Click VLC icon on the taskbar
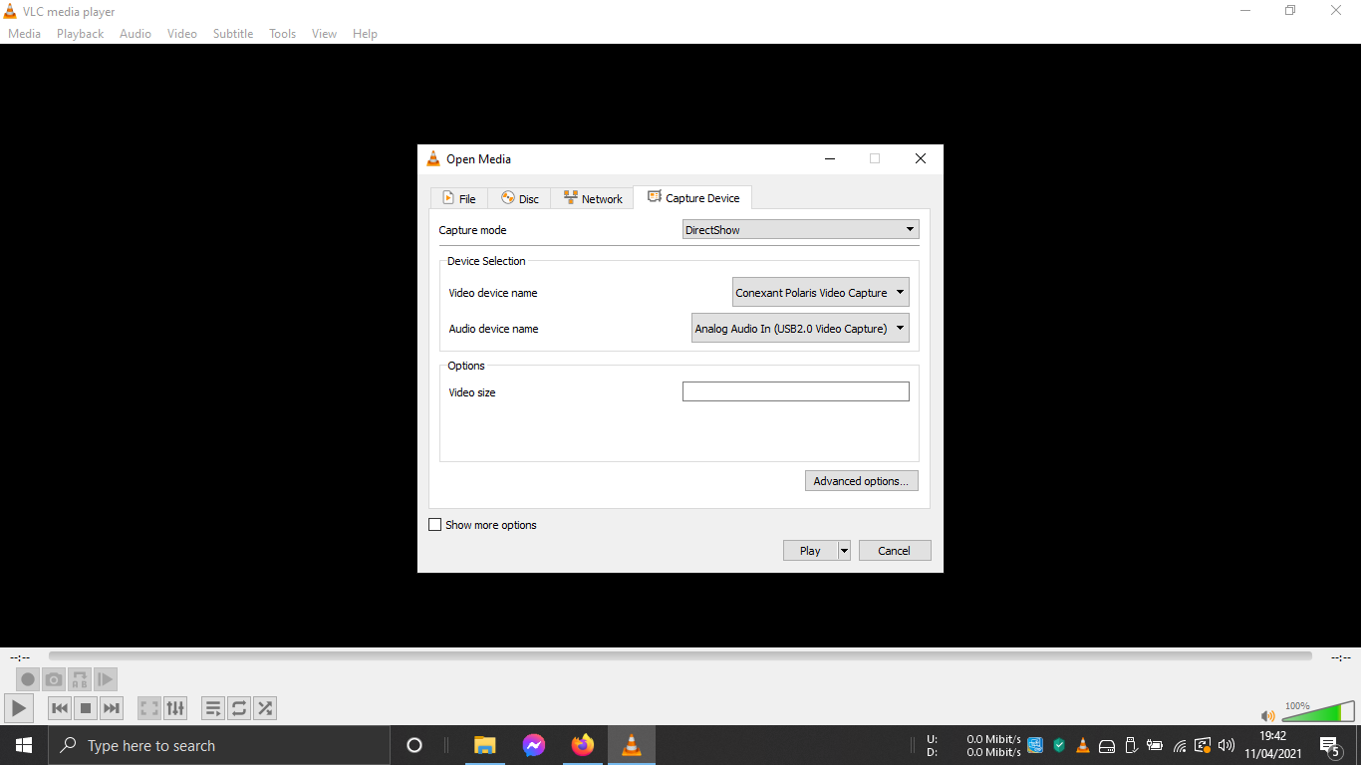The image size is (1361, 765). 632,745
